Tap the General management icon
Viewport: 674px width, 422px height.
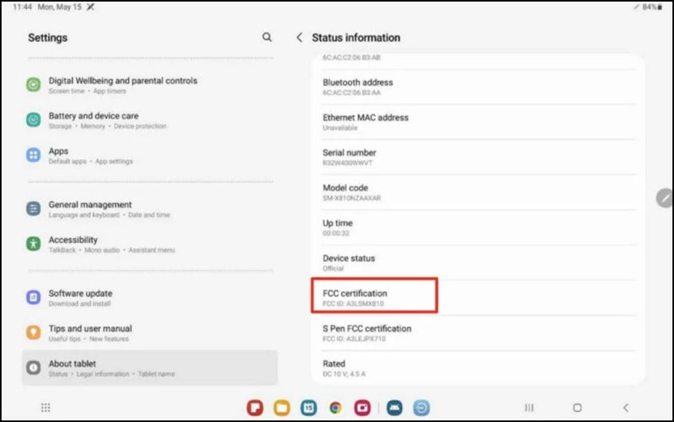34,208
